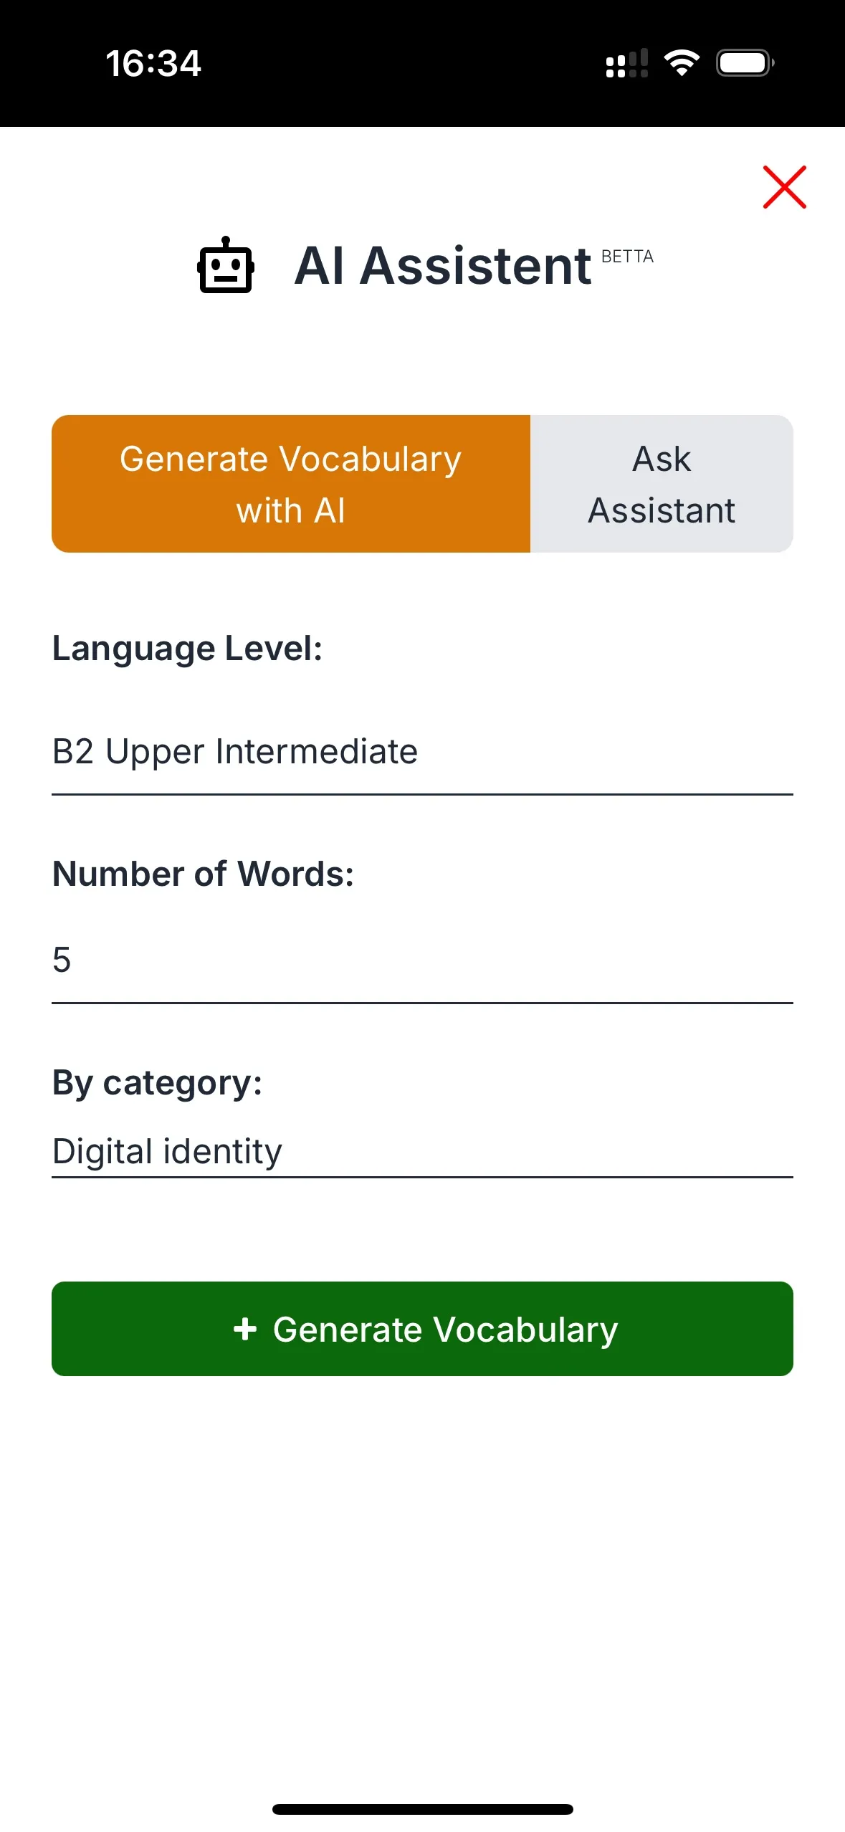Tap the Wi-Fi icon in status bar
The height and width of the screenshot is (1832, 845).
tap(682, 63)
